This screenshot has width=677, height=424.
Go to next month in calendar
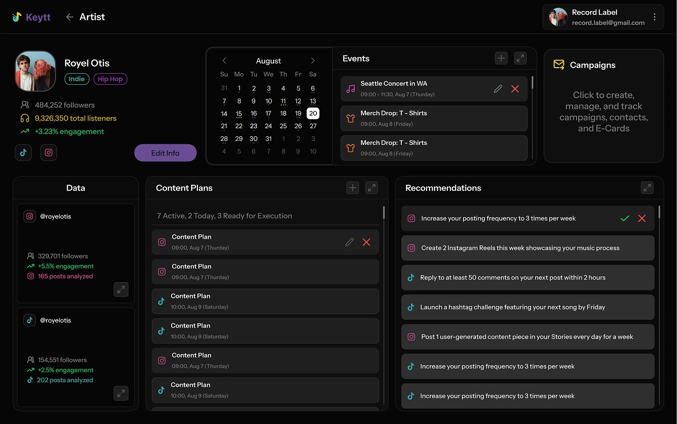point(313,61)
